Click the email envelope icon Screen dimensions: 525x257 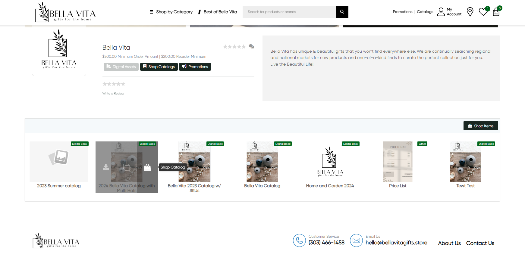click(x=356, y=240)
